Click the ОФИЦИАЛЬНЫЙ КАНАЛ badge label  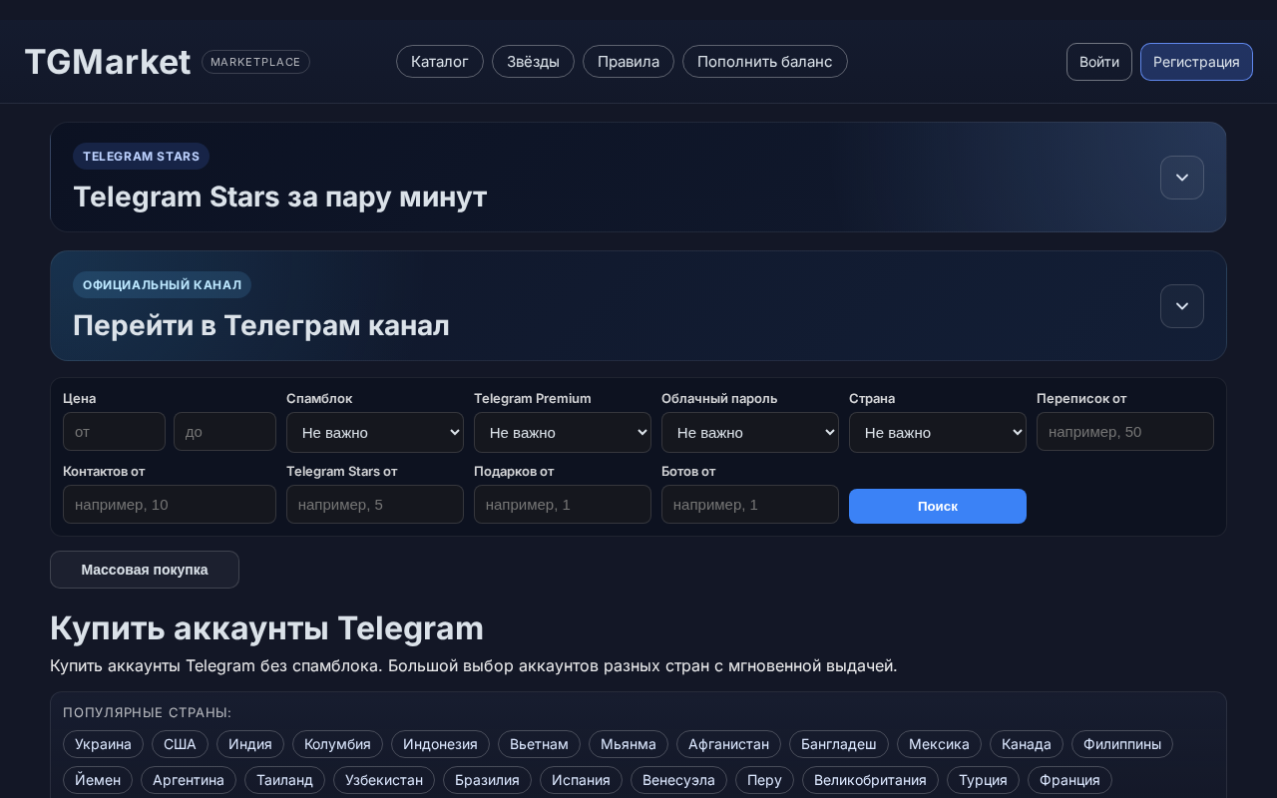coord(162,285)
